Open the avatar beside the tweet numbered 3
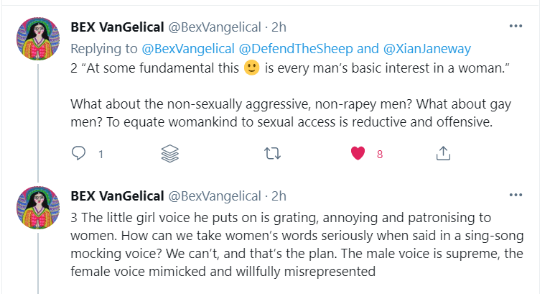550x294 pixels. [x=37, y=207]
